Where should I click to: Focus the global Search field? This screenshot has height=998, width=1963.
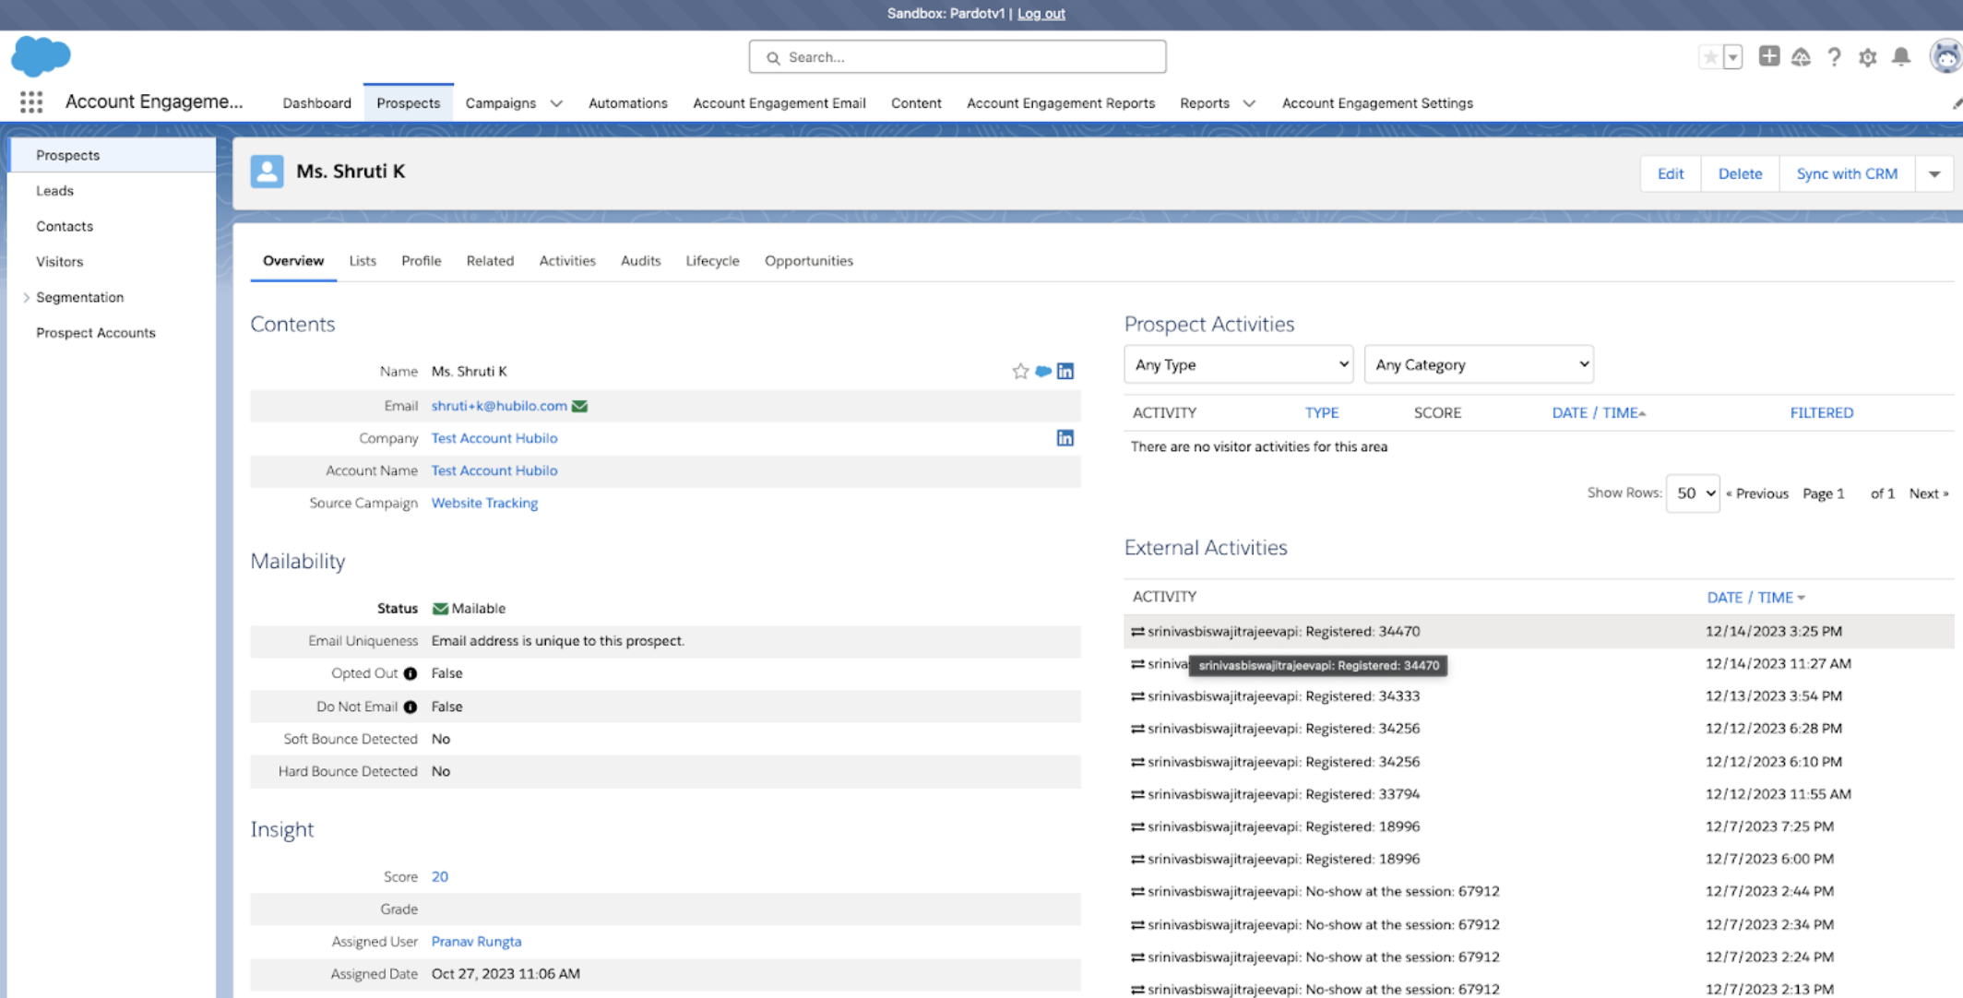[958, 57]
